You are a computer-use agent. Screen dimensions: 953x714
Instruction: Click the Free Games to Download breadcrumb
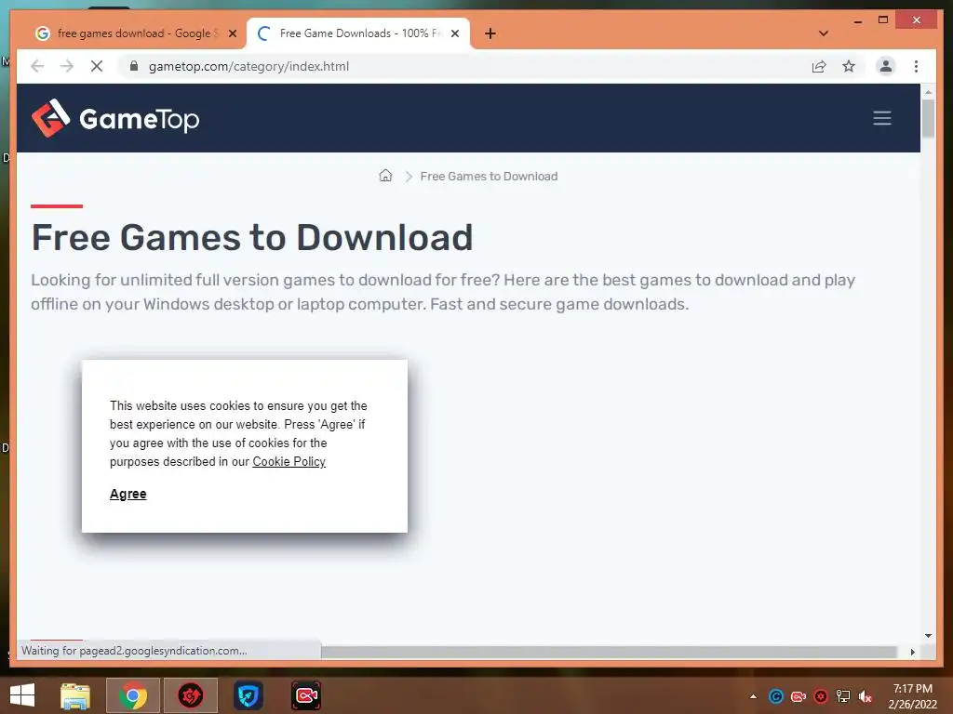(489, 176)
